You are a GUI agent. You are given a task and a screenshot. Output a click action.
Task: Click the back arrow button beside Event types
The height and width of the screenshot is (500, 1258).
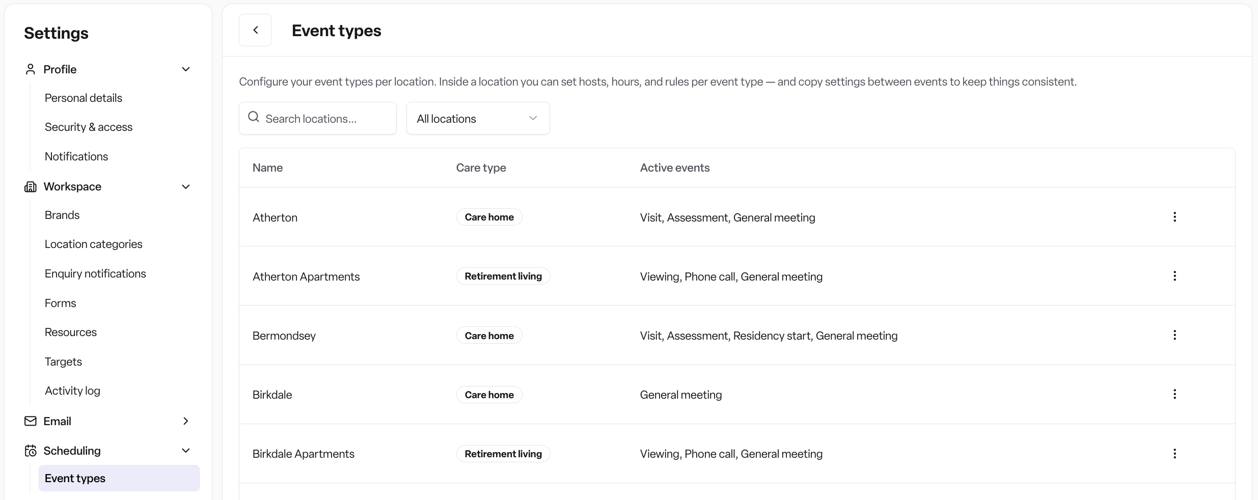click(x=255, y=30)
